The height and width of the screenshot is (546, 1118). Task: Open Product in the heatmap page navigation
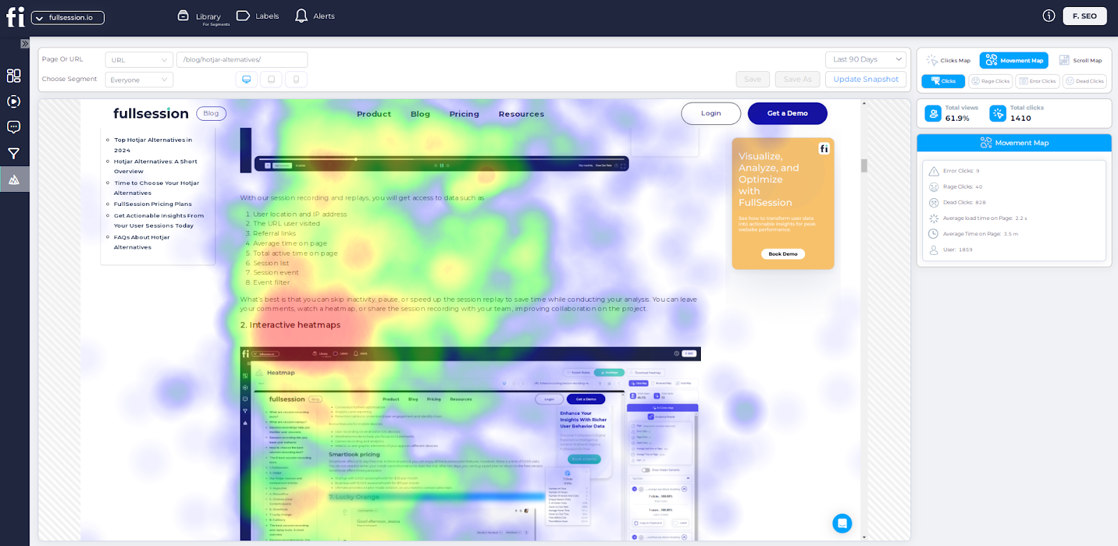point(374,114)
